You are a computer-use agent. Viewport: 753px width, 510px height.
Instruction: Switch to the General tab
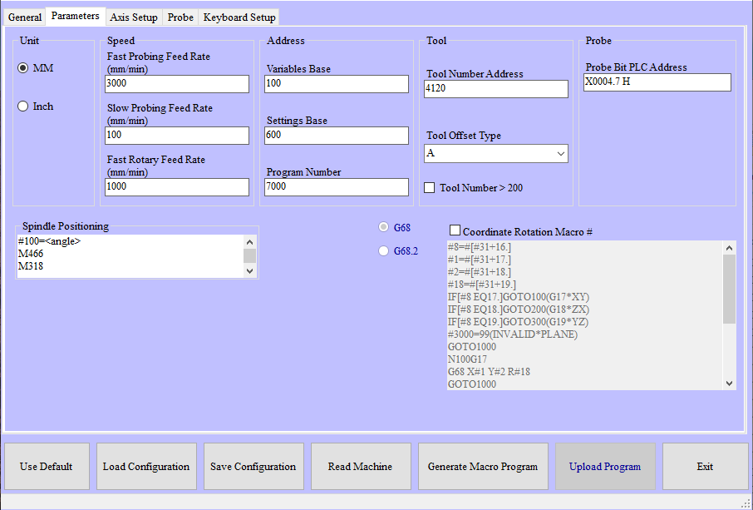[x=24, y=17]
